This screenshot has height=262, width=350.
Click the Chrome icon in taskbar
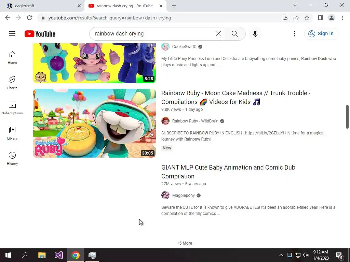coord(76,255)
